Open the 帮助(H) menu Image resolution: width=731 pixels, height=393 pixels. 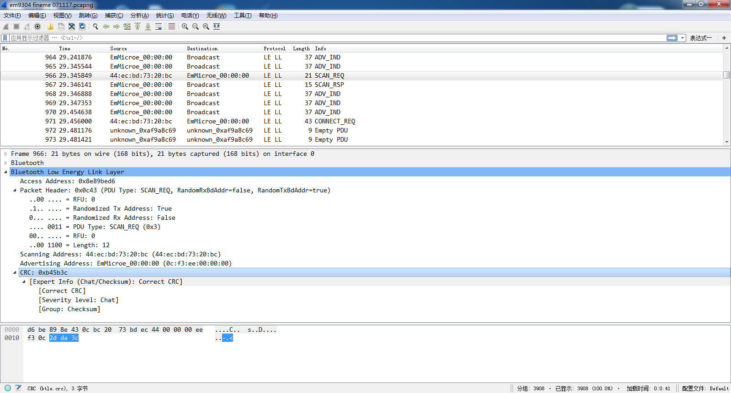(268, 16)
